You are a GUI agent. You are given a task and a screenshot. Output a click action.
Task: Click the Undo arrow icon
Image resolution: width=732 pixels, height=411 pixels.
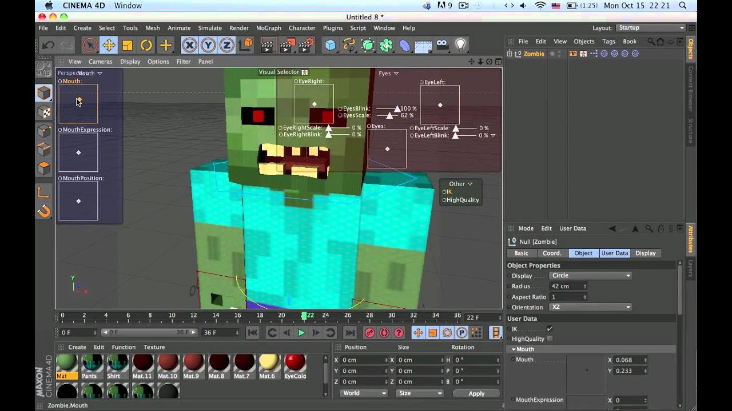click(49, 45)
